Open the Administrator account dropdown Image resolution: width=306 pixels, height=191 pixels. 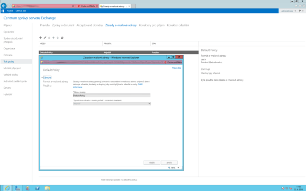(x=288, y=11)
